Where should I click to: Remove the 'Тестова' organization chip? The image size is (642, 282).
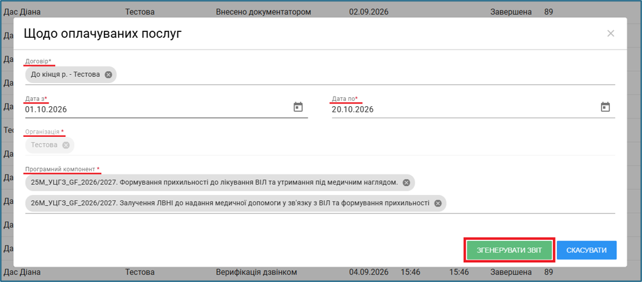point(66,145)
